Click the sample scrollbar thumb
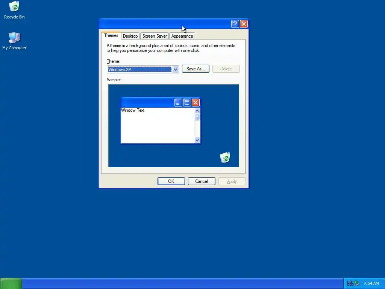 click(197, 117)
